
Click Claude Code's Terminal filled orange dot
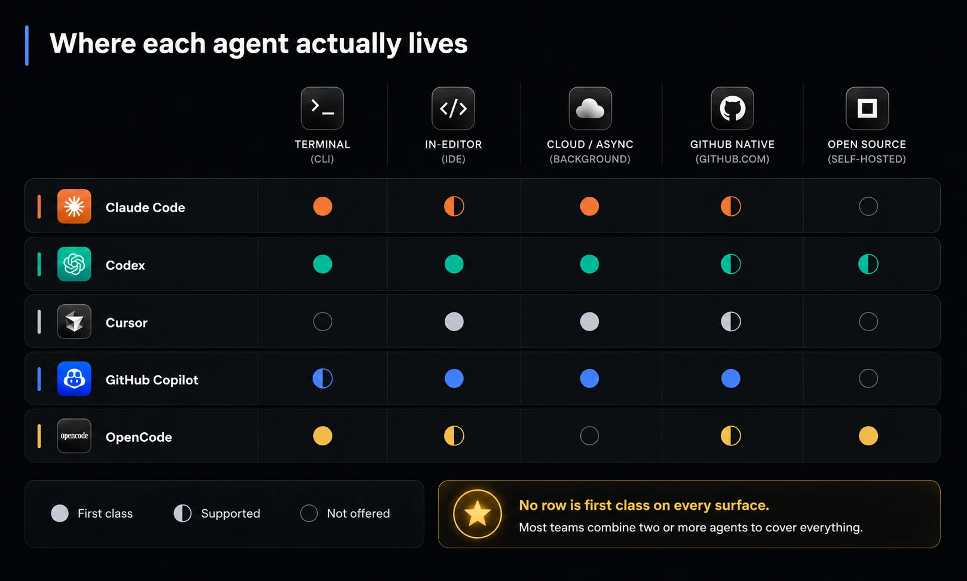[323, 206]
